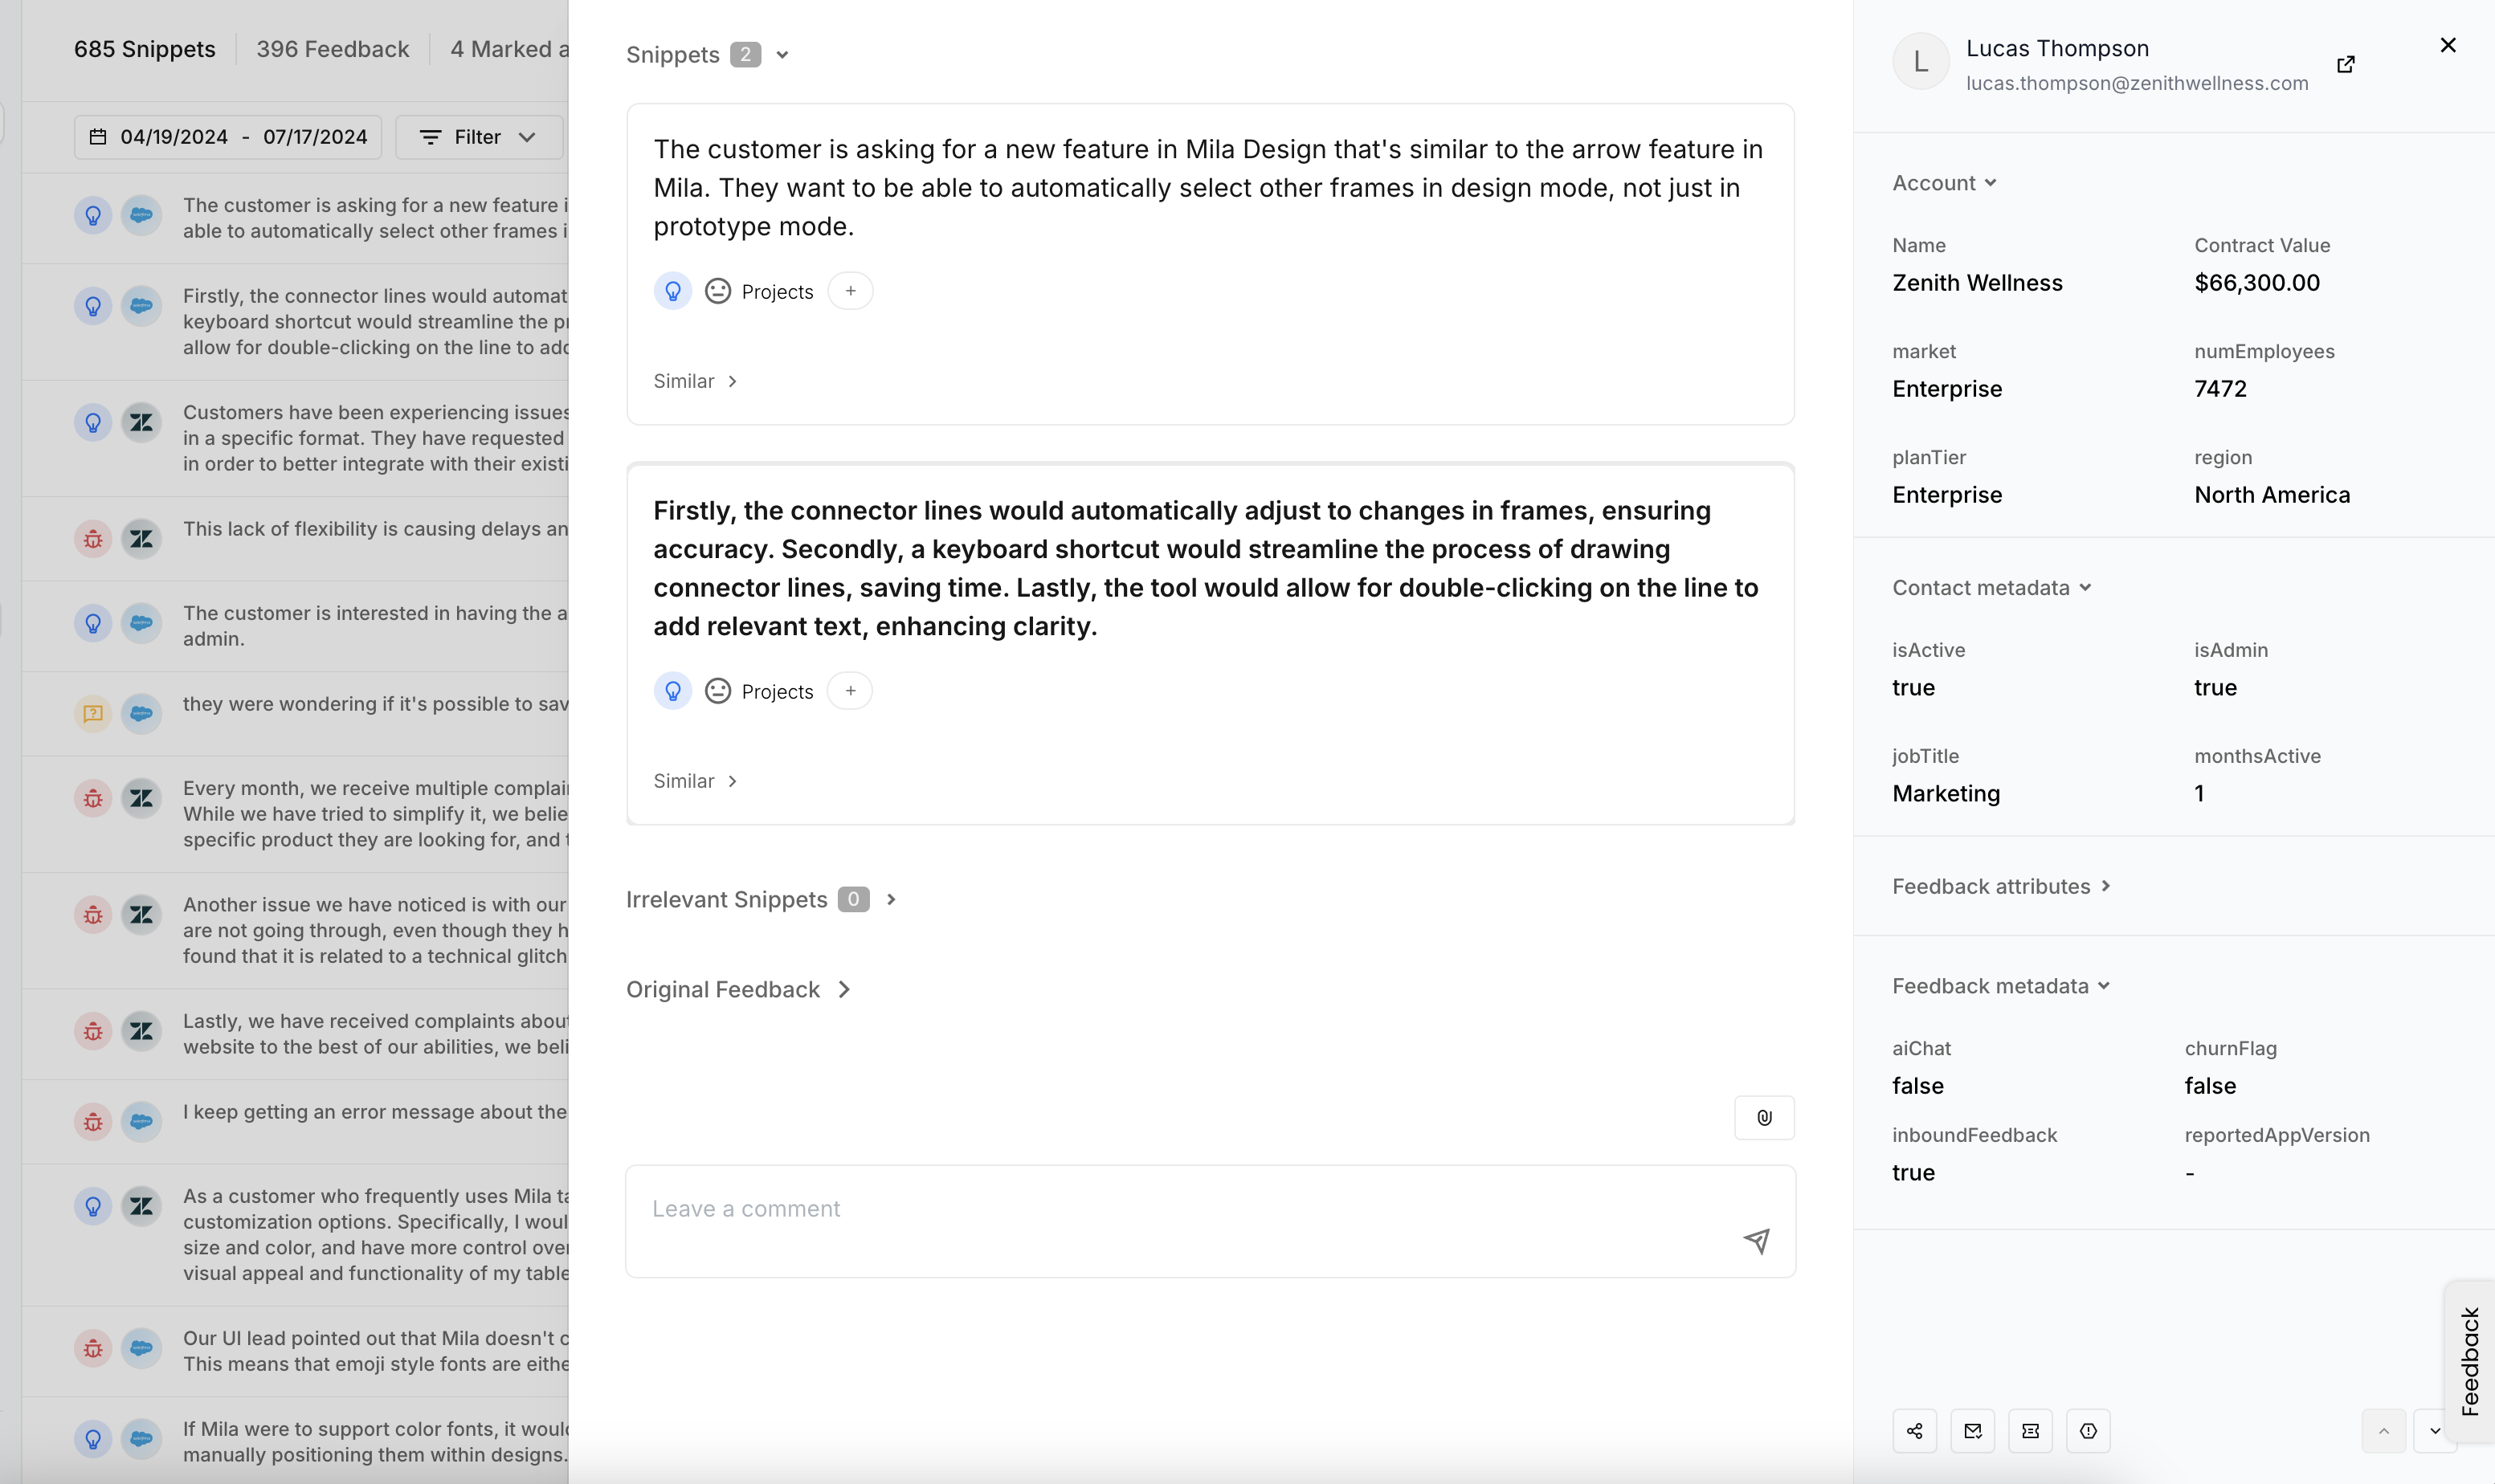Open Similar link on the second snippet

point(695,781)
